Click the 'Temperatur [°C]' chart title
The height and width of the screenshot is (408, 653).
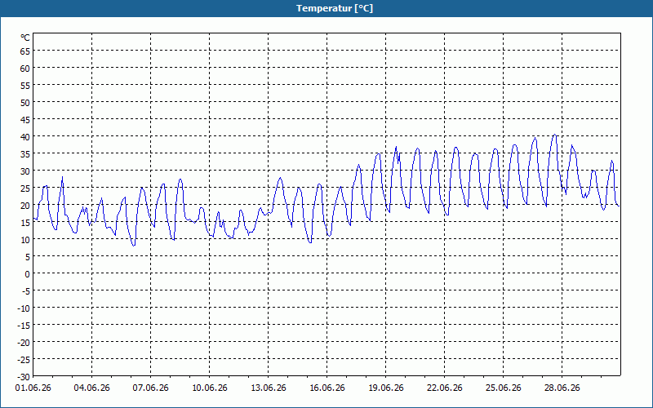tap(335, 8)
